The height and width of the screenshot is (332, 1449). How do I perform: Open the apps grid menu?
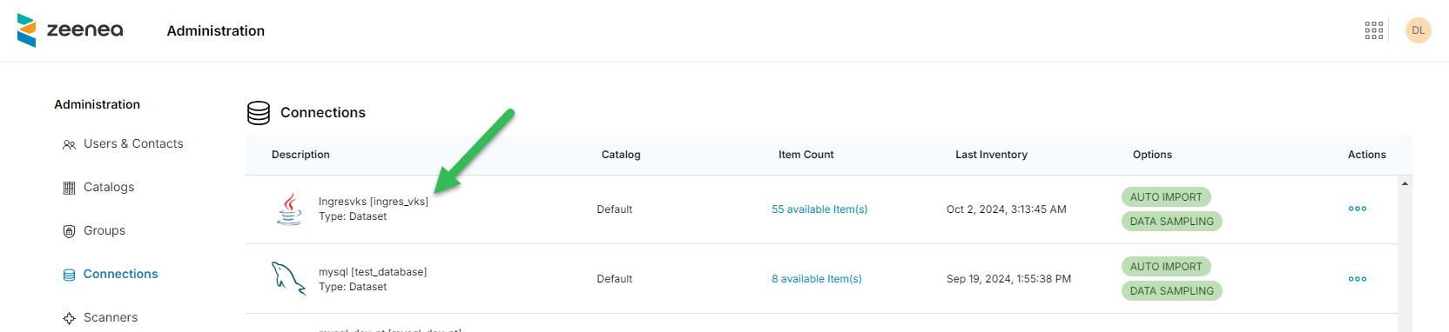click(x=1374, y=30)
